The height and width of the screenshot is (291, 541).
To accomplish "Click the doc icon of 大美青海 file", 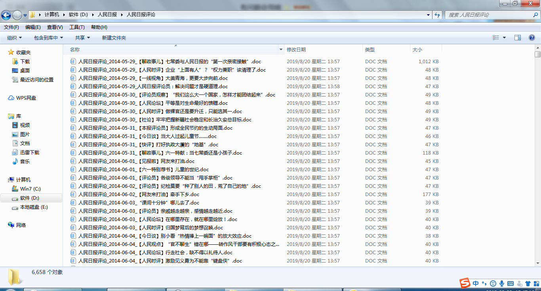I will 73,78.
